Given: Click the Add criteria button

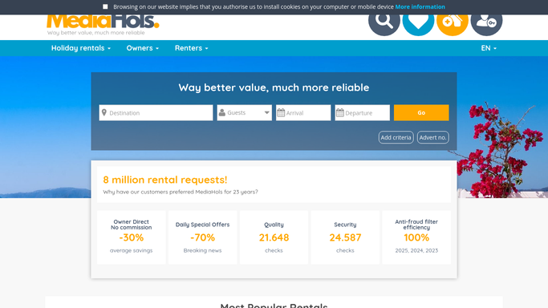Looking at the screenshot, I should coord(396,137).
